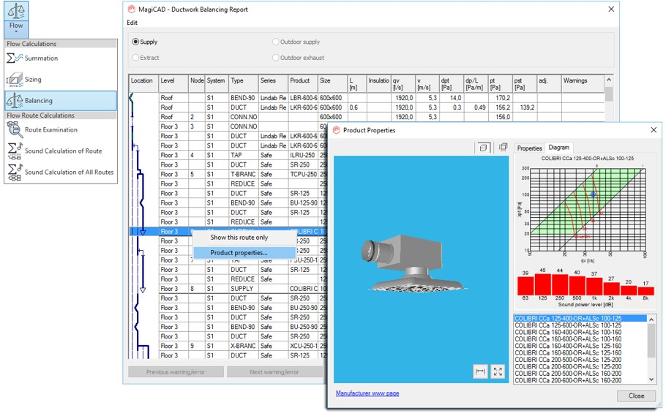Select COLIBRI CCa 160-400-OR+ALSc 100-160 list item

(567, 333)
